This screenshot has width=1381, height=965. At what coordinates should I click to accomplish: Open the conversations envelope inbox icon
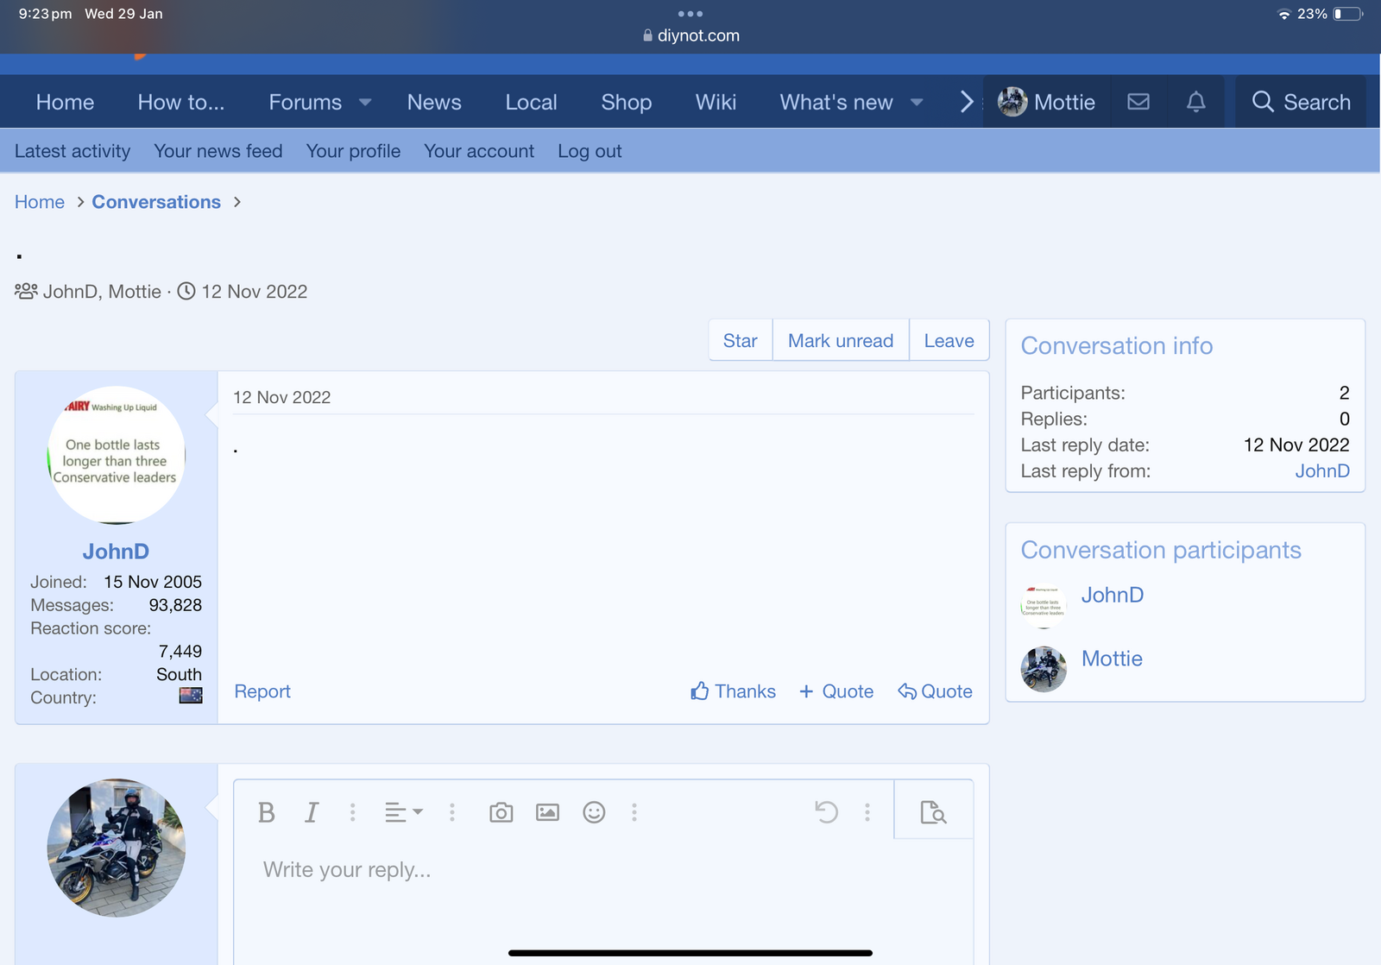(1138, 102)
